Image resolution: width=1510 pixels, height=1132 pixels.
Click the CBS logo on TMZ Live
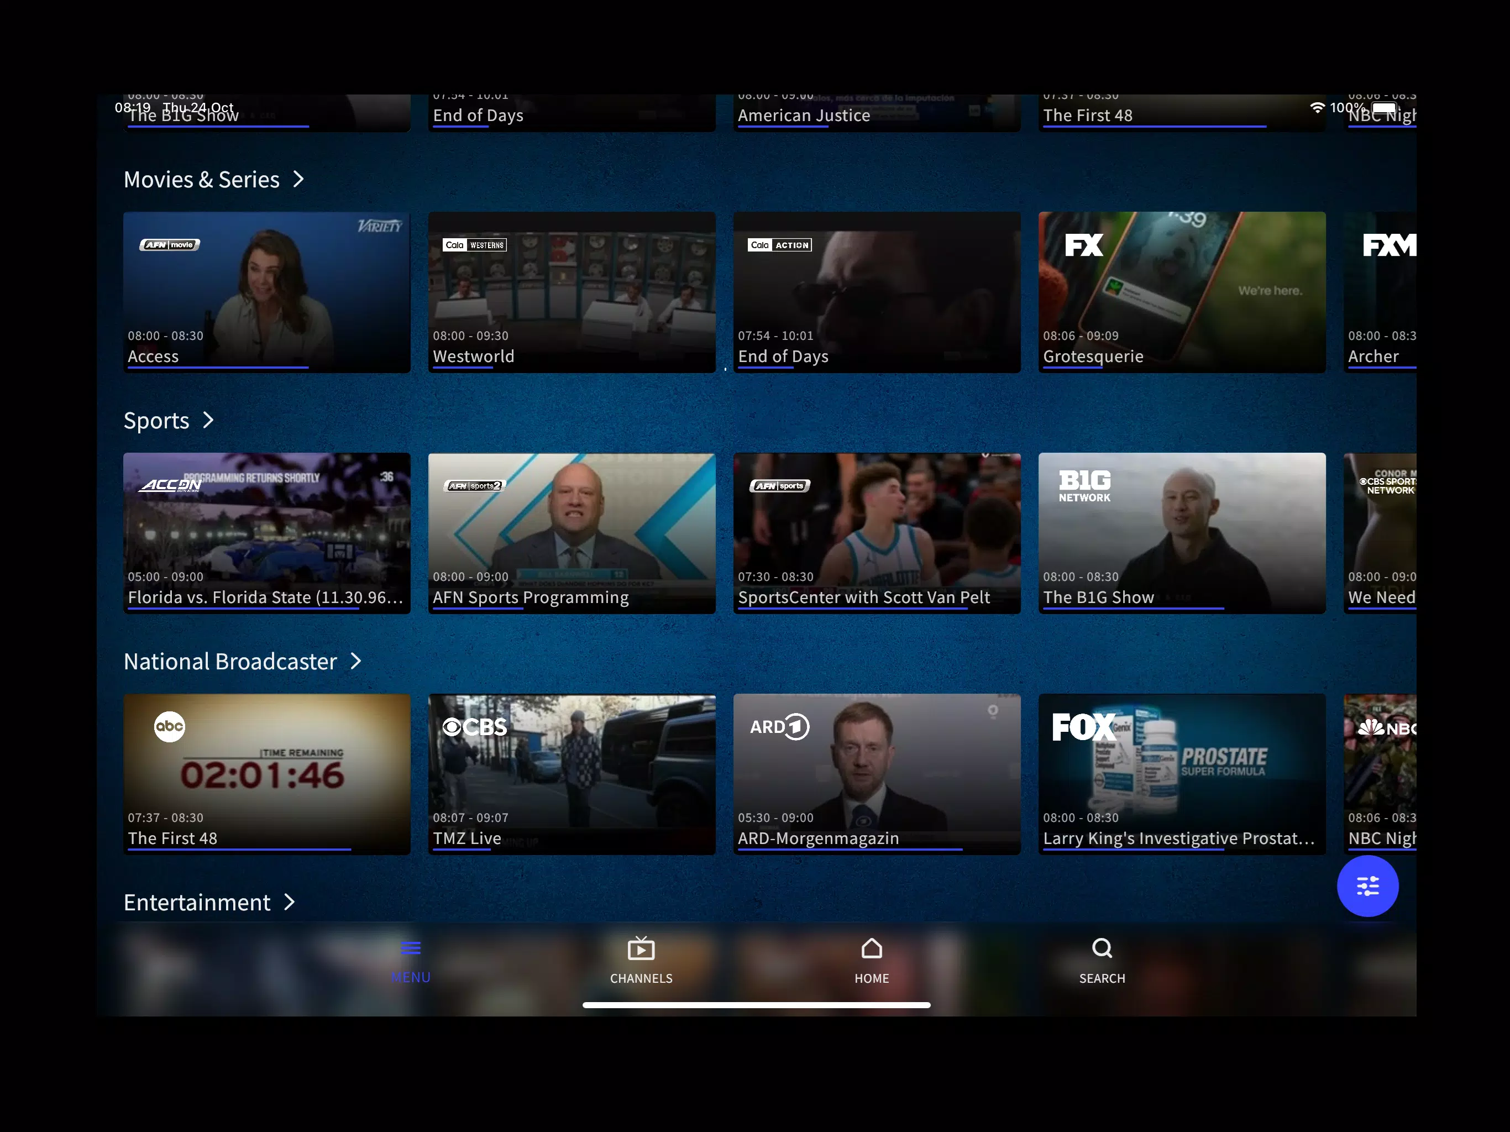pos(475,727)
